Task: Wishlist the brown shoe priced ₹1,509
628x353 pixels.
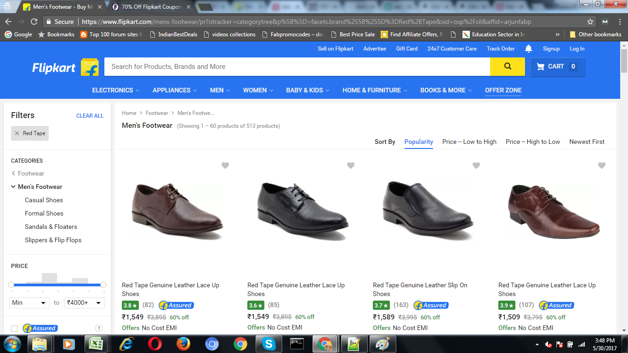Action: click(602, 165)
